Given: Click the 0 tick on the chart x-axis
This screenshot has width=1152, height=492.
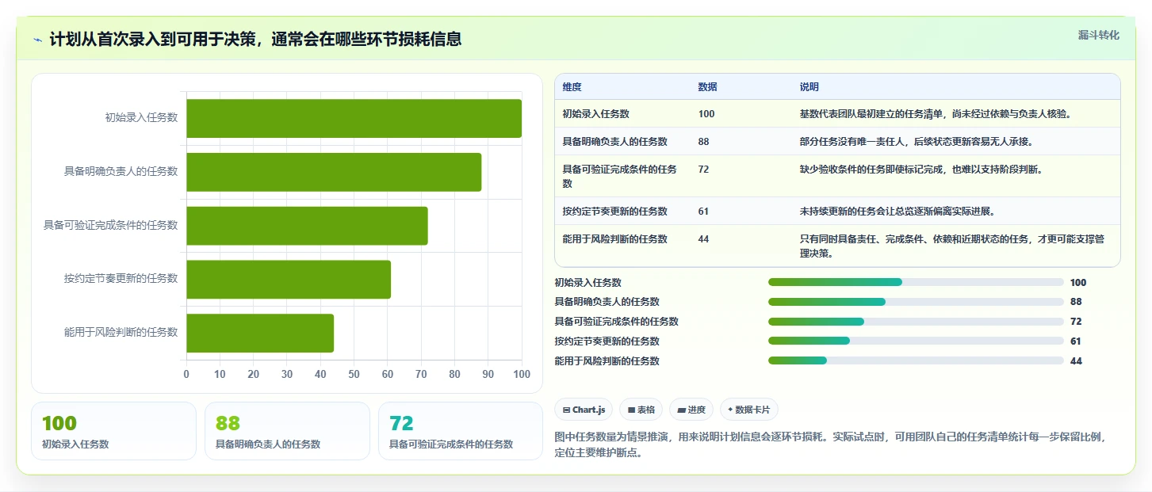Looking at the screenshot, I should point(186,374).
